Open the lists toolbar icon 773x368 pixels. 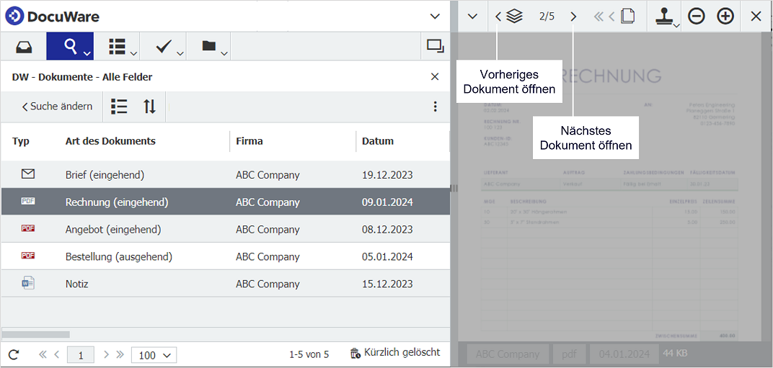tap(118, 47)
